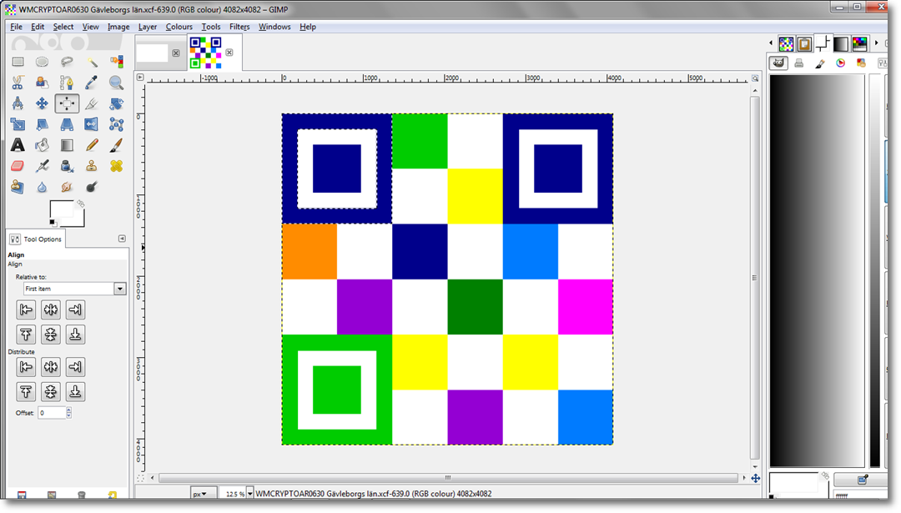Activate the Heal tool

[117, 166]
